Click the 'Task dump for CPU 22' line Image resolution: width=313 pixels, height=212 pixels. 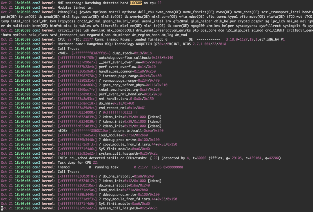[78, 163]
